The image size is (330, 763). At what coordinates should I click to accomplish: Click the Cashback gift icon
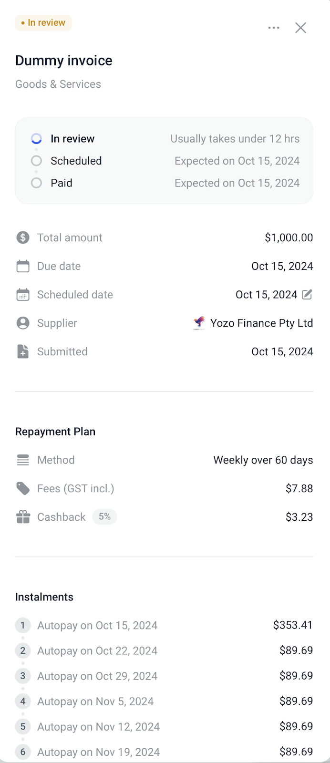(x=23, y=517)
